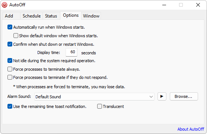This screenshot has width=207, height=134.
Task: Click the Browse... button
Action: tap(184, 96)
